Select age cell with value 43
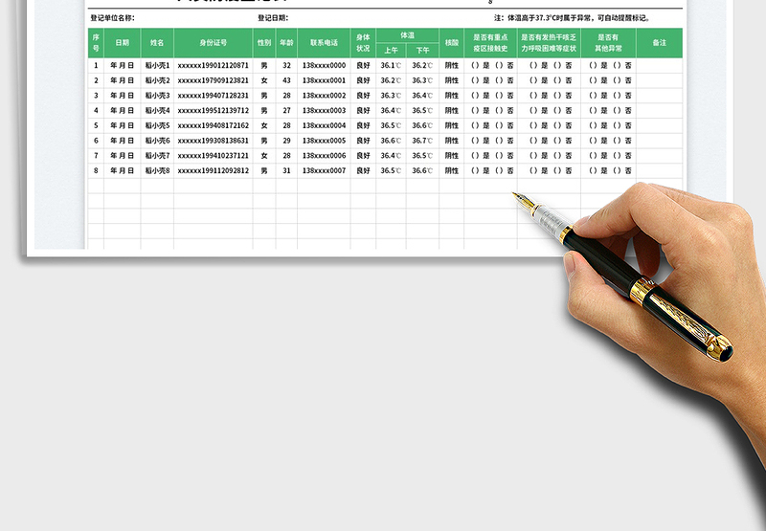 286,81
